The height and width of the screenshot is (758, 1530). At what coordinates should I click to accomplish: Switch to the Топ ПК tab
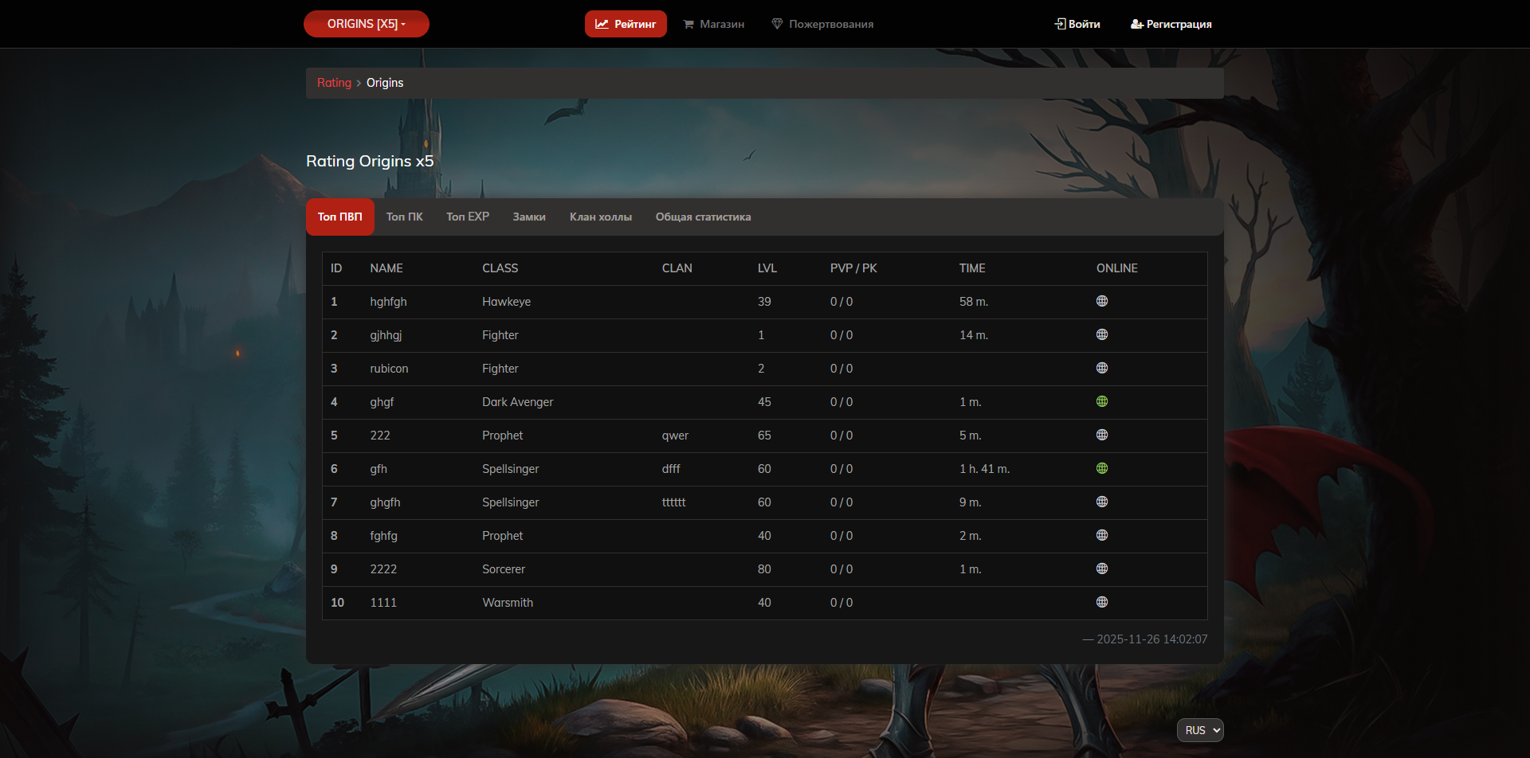404,217
